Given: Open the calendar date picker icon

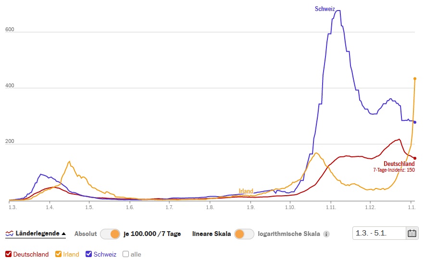Looking at the screenshot, I should click(x=412, y=233).
